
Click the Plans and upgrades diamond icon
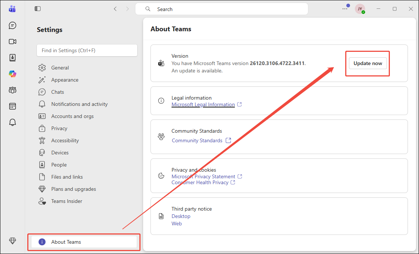tap(42, 189)
